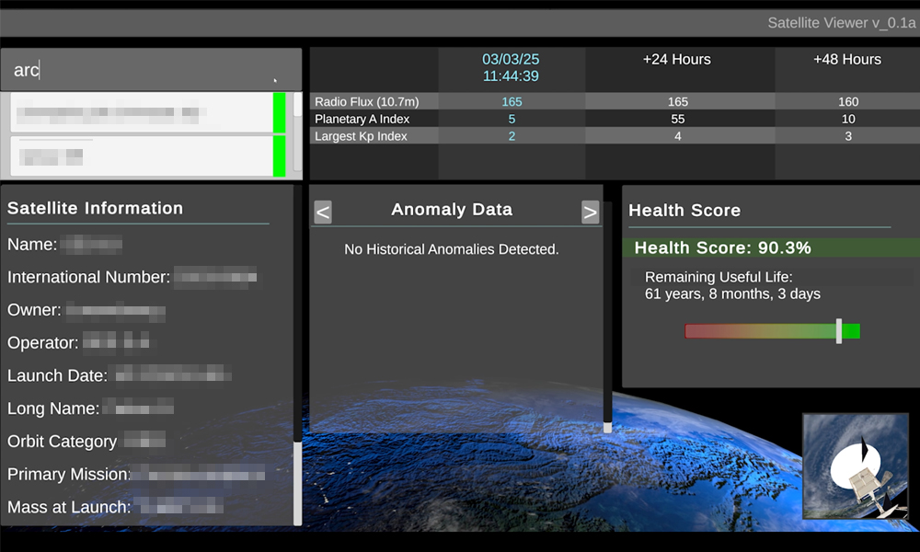Click the 'Anomaly Data' panel heading

tap(452, 210)
